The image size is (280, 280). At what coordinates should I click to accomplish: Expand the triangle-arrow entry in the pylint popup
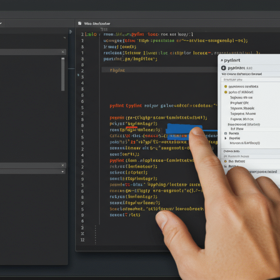226,138
